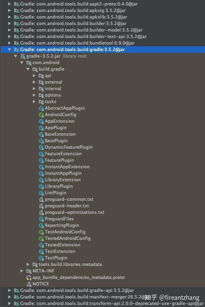Collapse the Gradle: gradle:3.5.2@jar library node
Image resolution: width=205 pixels, height=307 pixels.
(9, 50)
